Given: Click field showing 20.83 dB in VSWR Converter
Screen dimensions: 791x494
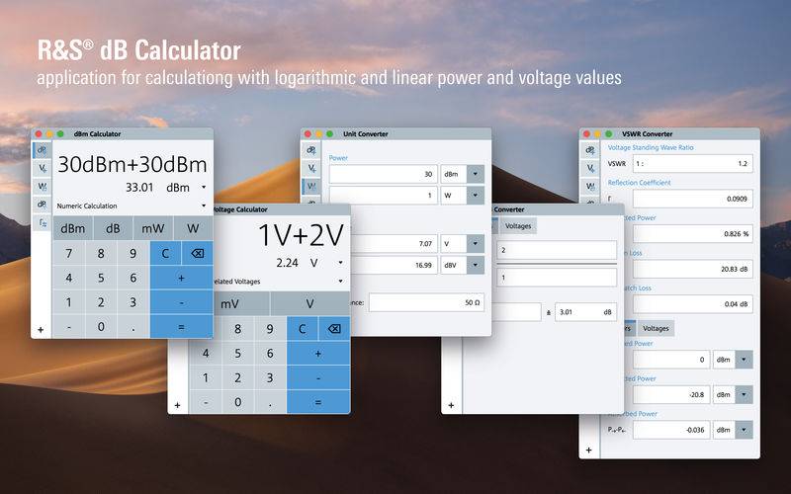Looking at the screenshot, I should pos(693,269).
